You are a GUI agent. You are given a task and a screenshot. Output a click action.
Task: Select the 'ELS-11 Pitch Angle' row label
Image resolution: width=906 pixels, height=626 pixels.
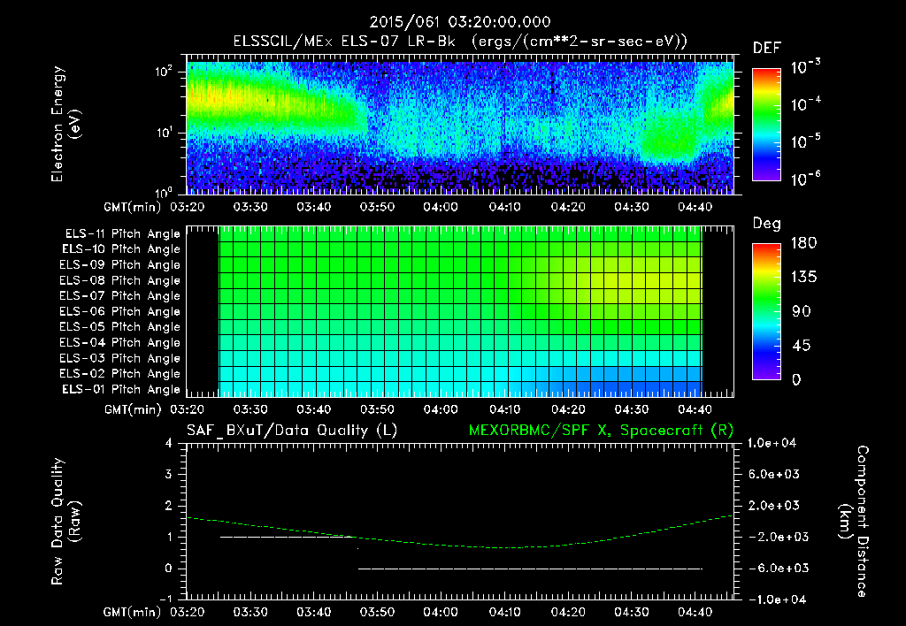pos(122,234)
